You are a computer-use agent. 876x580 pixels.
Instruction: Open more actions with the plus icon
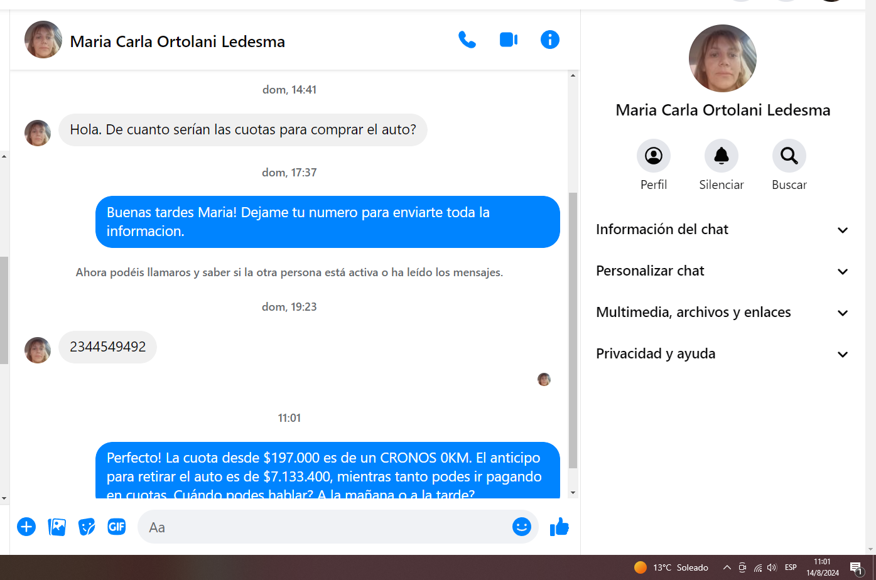[x=26, y=527]
